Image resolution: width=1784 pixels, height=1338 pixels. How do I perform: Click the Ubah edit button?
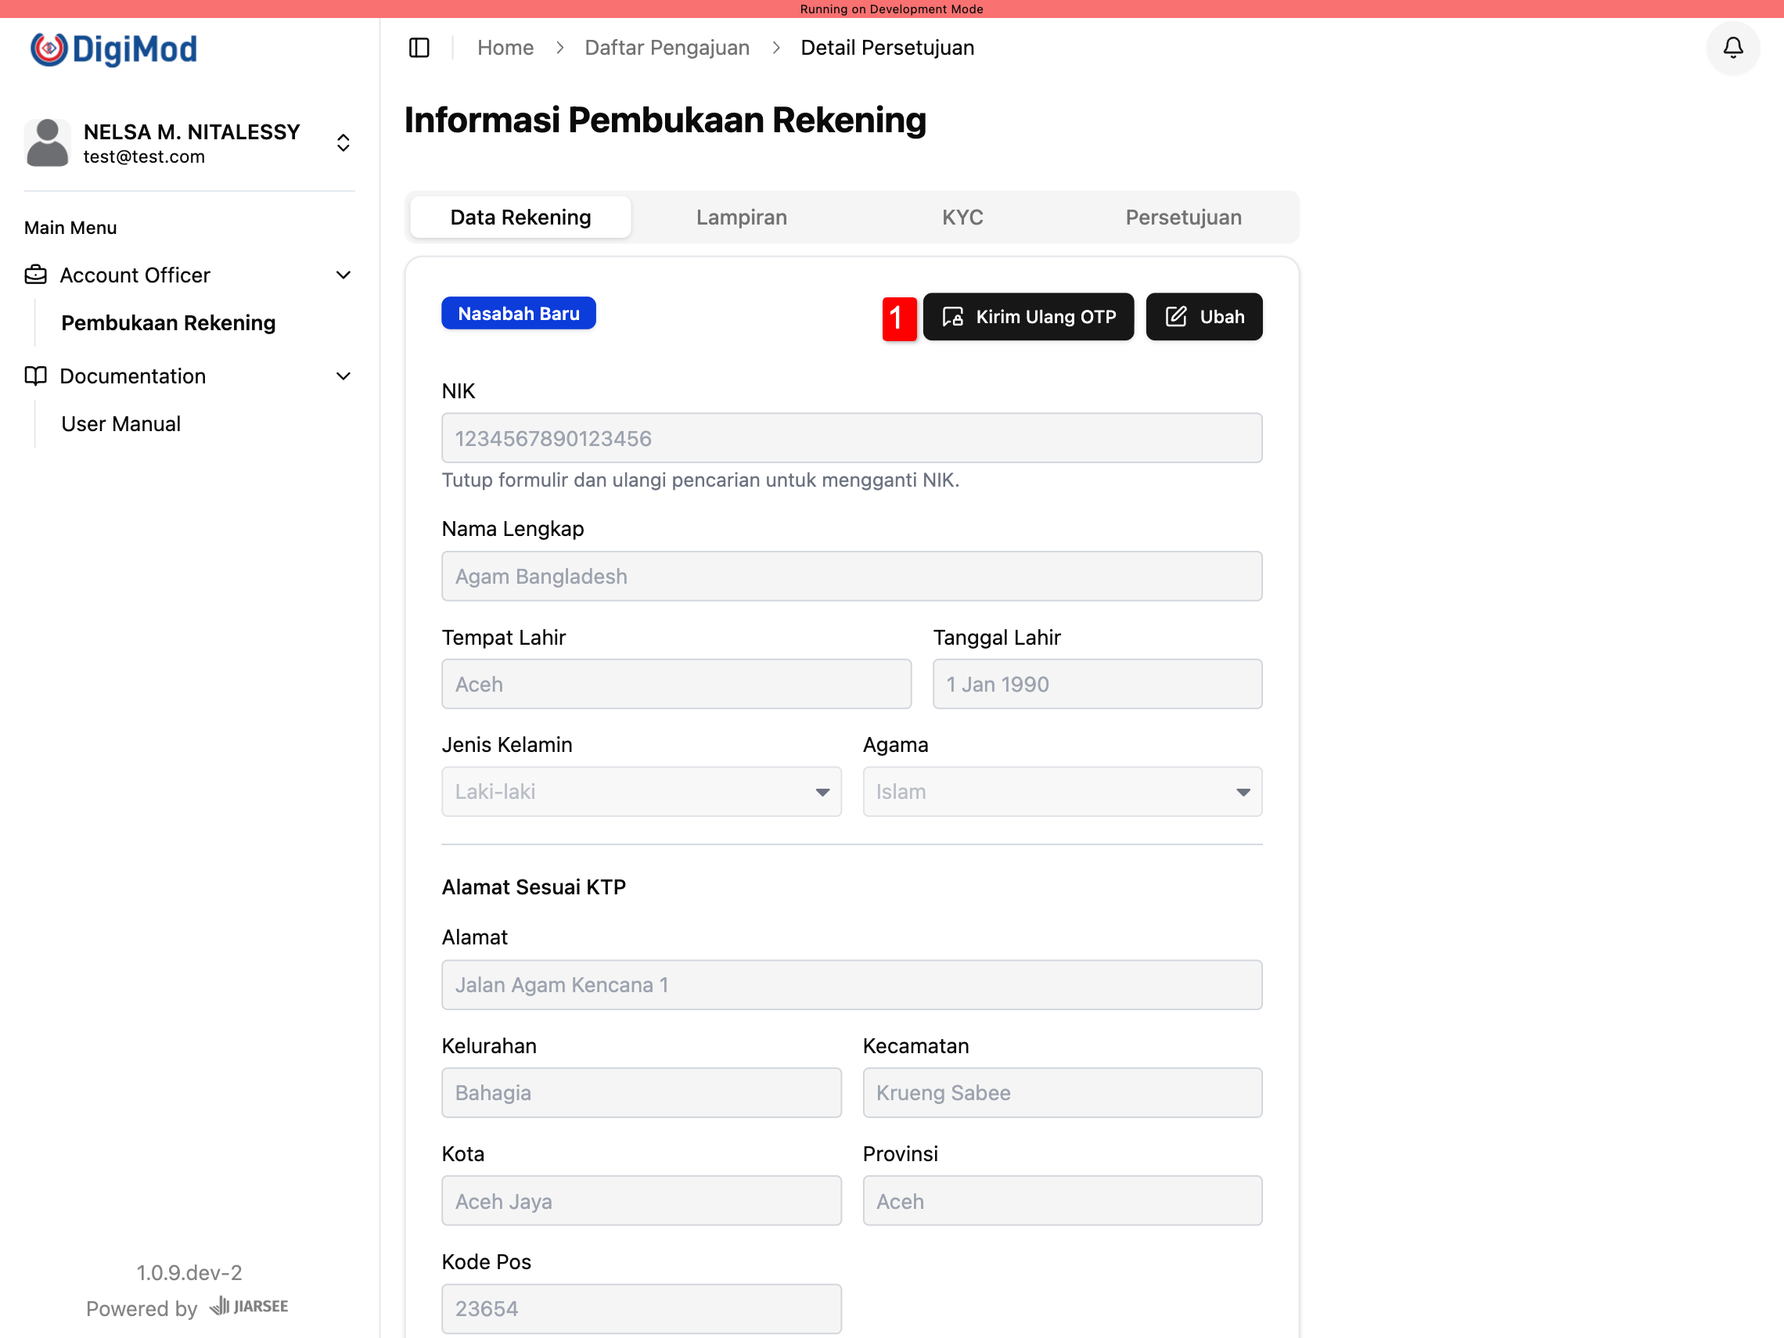1203,317
